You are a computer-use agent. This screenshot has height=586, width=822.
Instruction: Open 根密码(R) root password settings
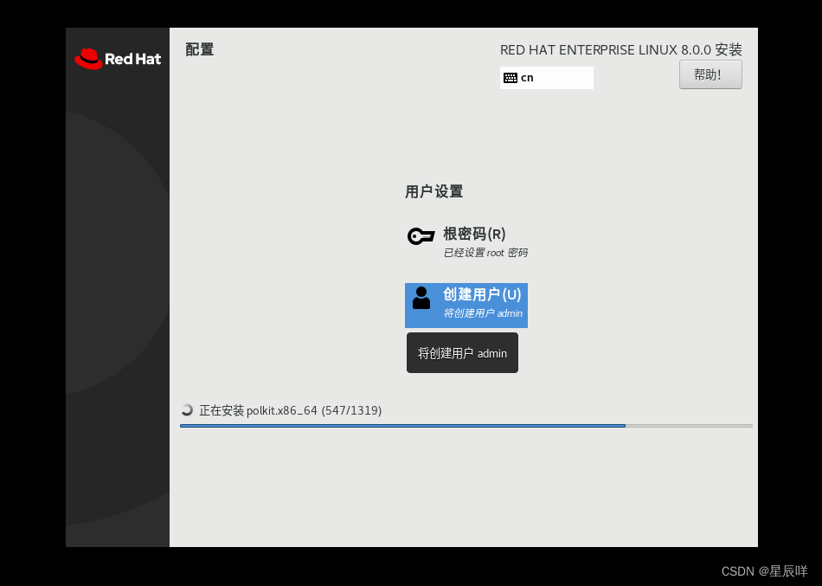coord(466,241)
